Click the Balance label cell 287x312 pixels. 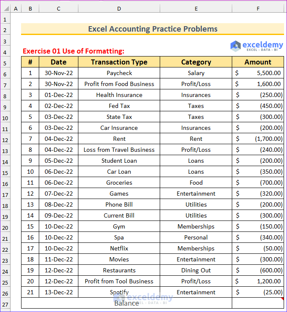click(x=126, y=303)
